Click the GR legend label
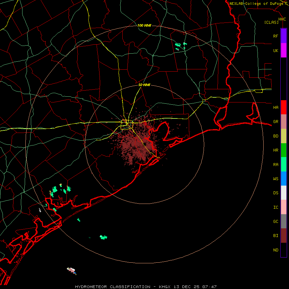Viewport: 289px width, 289px height. 276,122
